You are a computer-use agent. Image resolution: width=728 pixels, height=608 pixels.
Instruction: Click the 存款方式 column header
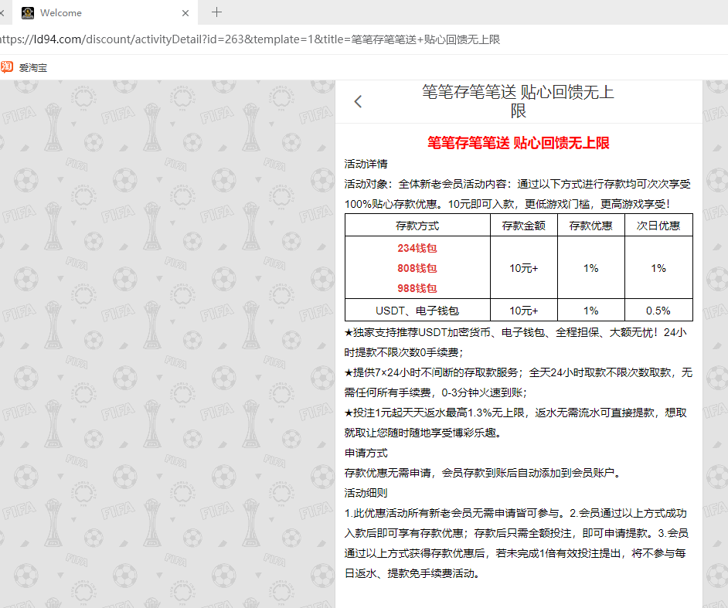(417, 226)
